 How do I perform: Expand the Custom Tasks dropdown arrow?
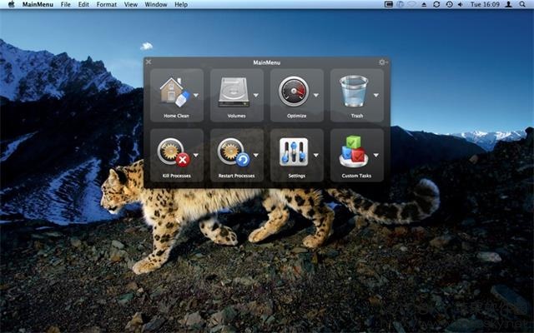(x=376, y=156)
